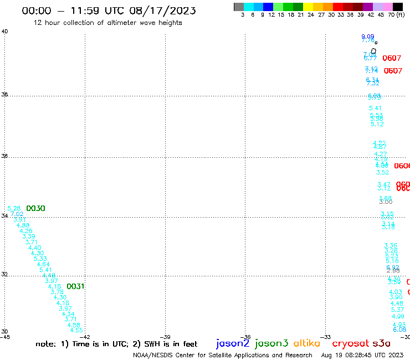This screenshot has height=360, width=410.
Task: Select the dark blue swatch above 12
Action: point(268,7)
